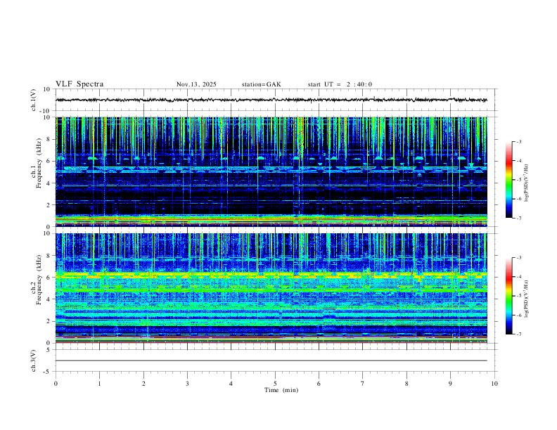Pick the ch.2 PSD color scale bar
Screen dimensions: 557x430
click(508, 296)
